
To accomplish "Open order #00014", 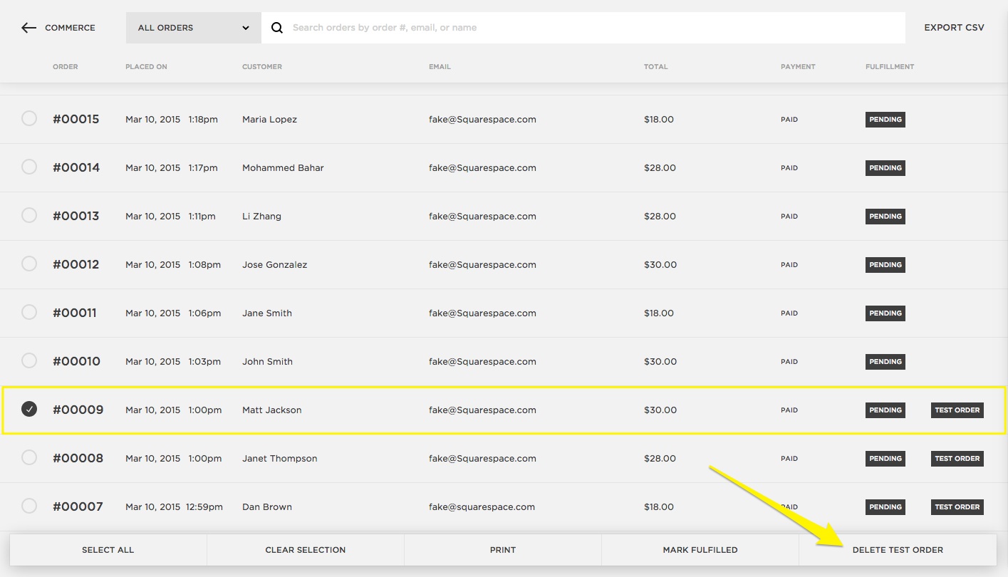I will click(x=76, y=167).
